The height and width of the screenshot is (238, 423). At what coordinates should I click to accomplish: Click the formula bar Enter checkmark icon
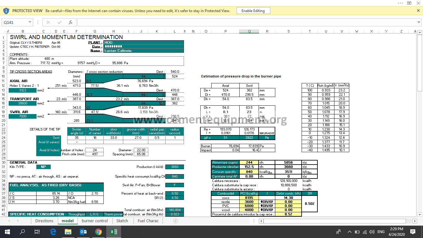[59, 22]
